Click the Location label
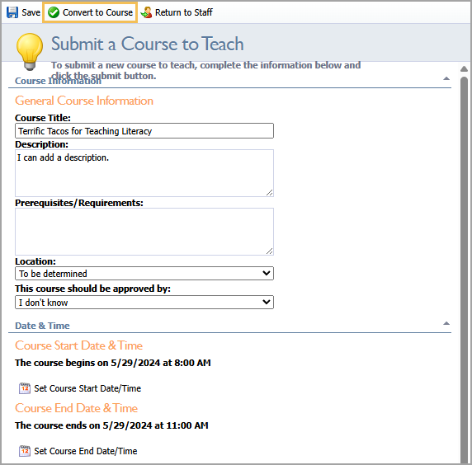The width and height of the screenshot is (472, 465). [35, 261]
